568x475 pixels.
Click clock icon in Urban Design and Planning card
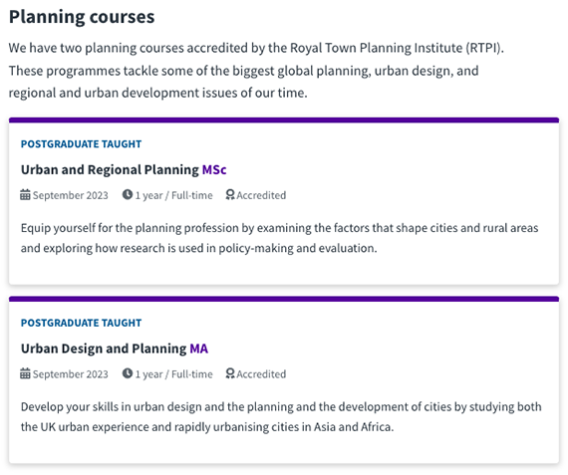[x=128, y=372]
